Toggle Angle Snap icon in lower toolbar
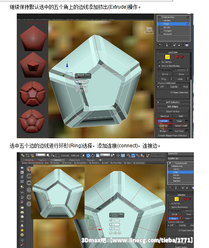This screenshot has height=248, width=209. tap(133, 156)
